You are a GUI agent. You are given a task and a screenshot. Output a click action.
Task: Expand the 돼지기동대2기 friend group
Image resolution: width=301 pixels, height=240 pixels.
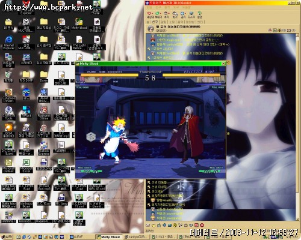(166, 205)
